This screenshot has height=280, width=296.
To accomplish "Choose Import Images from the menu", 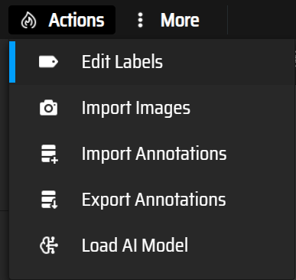I will pos(152,108).
